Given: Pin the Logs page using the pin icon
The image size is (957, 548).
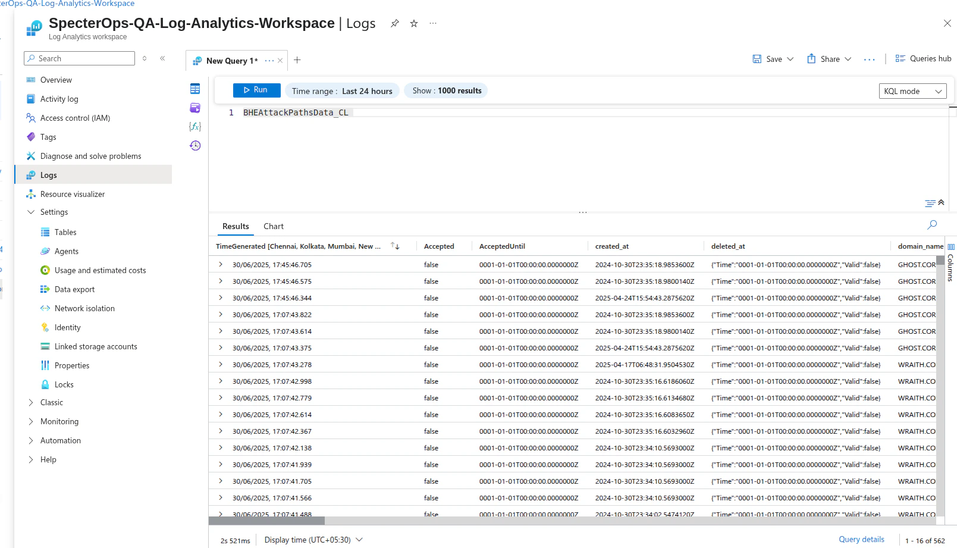Looking at the screenshot, I should click(394, 23).
